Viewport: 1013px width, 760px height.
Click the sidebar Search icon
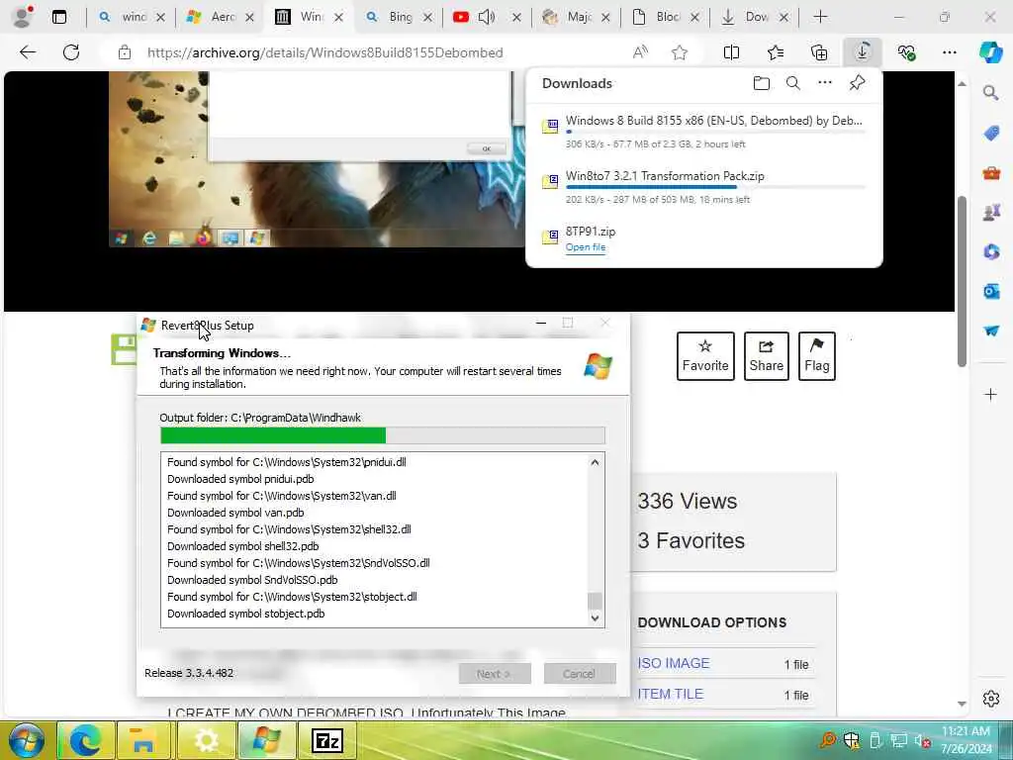click(x=991, y=93)
